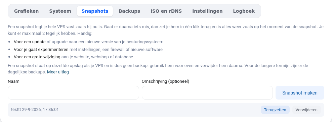Open the Grafieken tab

(27, 11)
